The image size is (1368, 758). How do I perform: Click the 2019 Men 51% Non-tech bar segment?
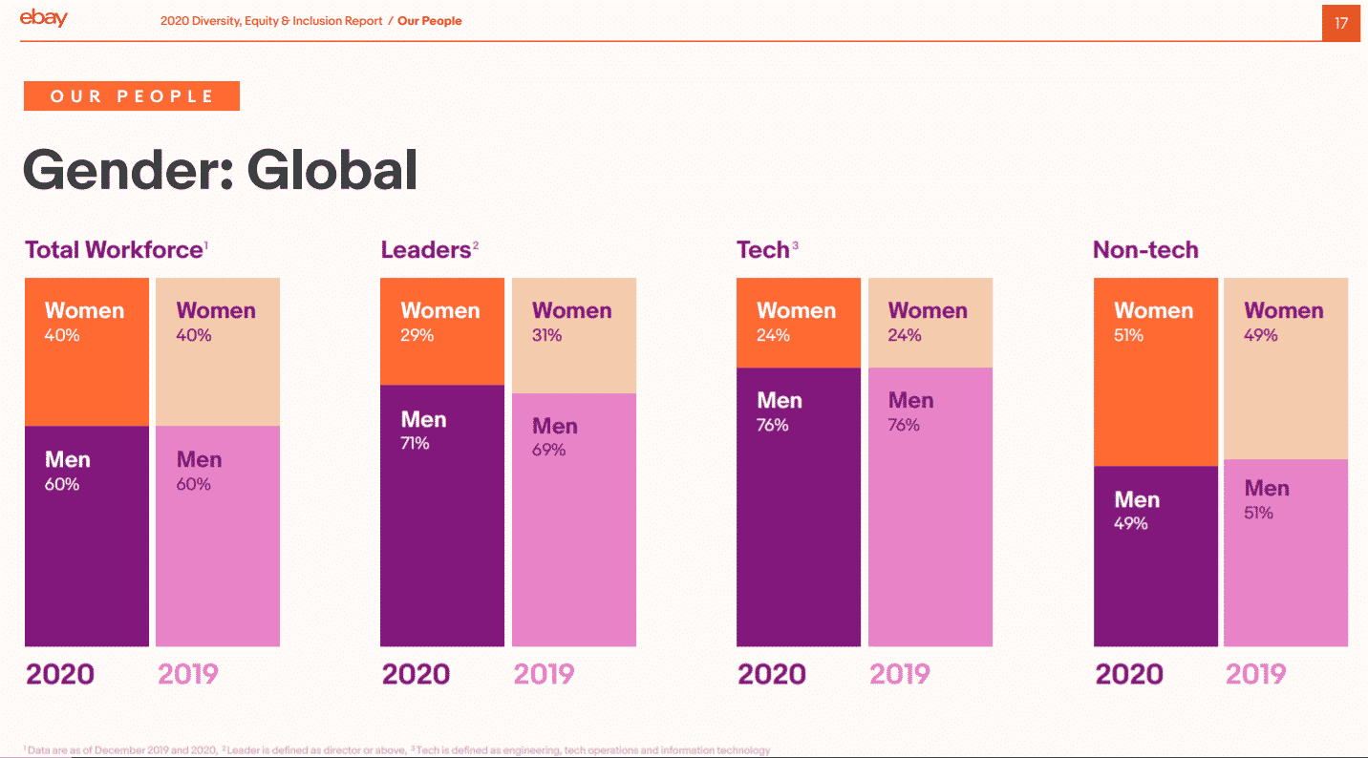pos(1285,552)
